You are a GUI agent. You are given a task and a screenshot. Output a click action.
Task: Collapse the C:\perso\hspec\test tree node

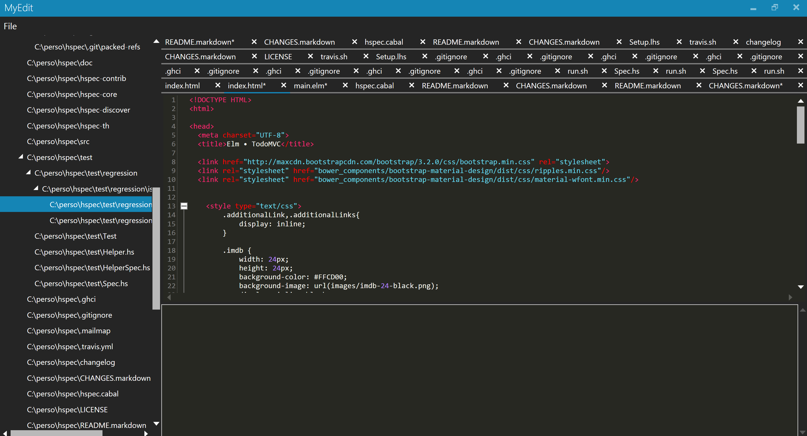(x=21, y=157)
